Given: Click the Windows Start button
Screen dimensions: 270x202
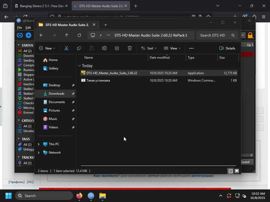Looking at the screenshot, I should [8, 196].
